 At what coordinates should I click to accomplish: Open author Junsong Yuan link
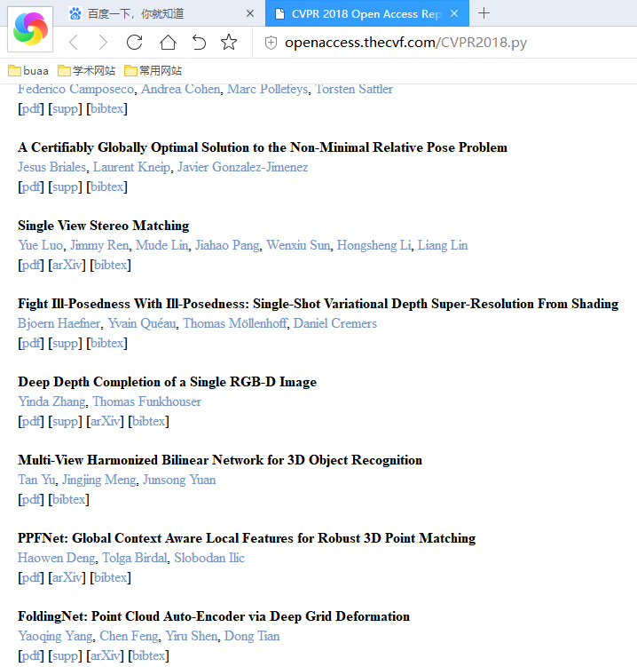(x=179, y=480)
